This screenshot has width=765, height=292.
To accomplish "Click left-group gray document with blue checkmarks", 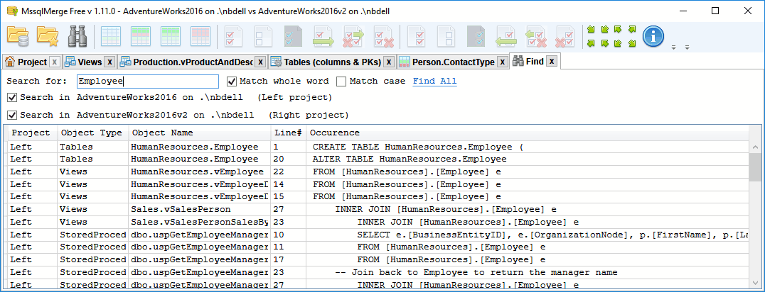I will tap(293, 37).
